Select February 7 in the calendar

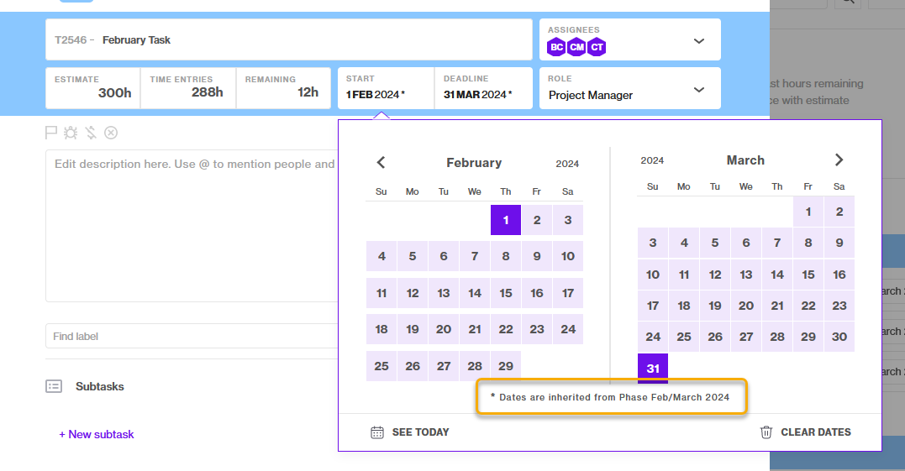click(x=475, y=257)
